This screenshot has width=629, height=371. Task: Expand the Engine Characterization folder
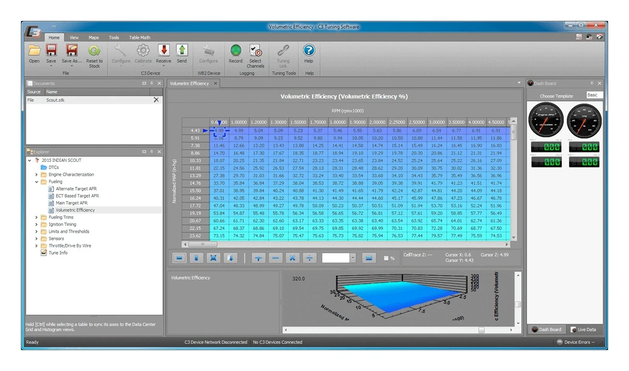(37, 175)
